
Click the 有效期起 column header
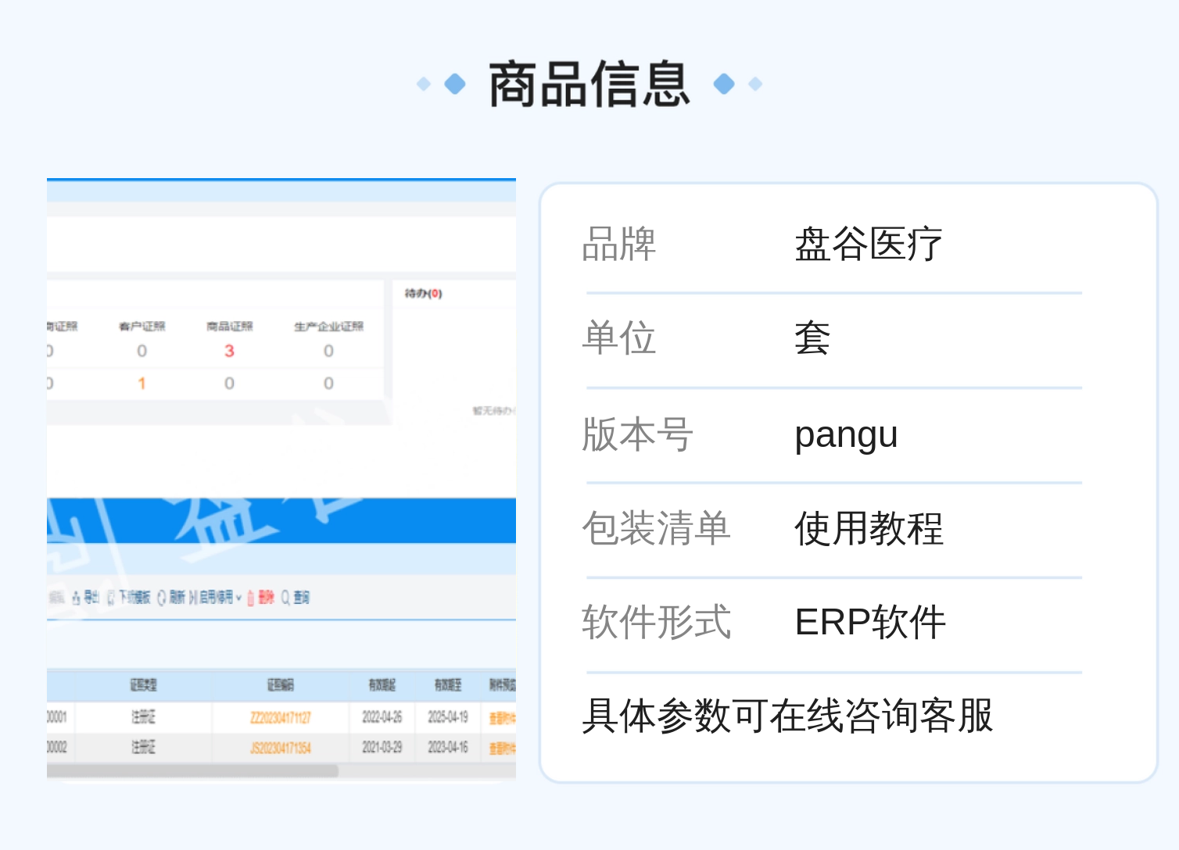coord(382,685)
